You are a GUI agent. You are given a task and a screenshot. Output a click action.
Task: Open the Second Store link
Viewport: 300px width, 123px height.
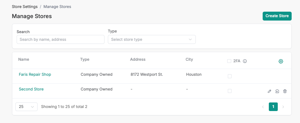pos(31,89)
